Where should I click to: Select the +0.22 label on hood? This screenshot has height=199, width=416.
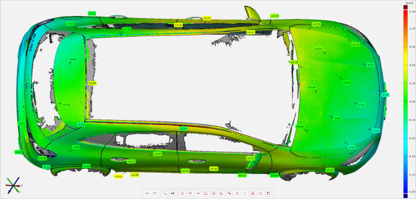click(318, 49)
